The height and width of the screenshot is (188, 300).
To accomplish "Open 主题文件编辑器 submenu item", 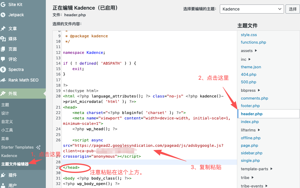I will tap(15, 164).
